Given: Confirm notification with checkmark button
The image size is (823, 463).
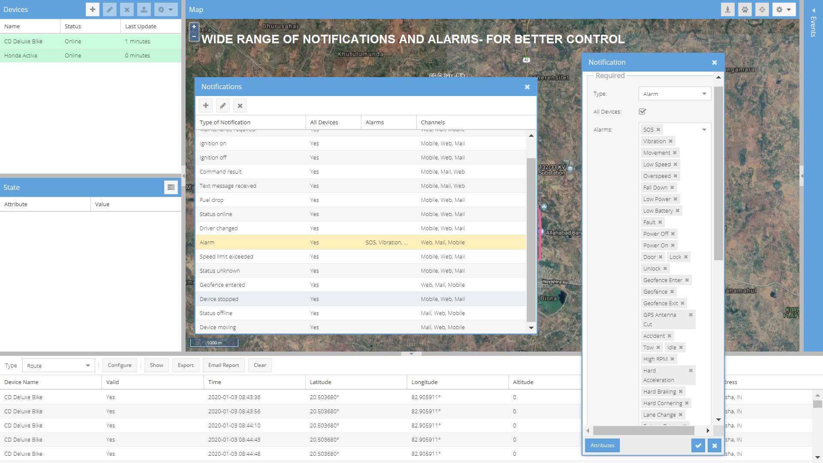Looking at the screenshot, I should pyautogui.click(x=698, y=445).
